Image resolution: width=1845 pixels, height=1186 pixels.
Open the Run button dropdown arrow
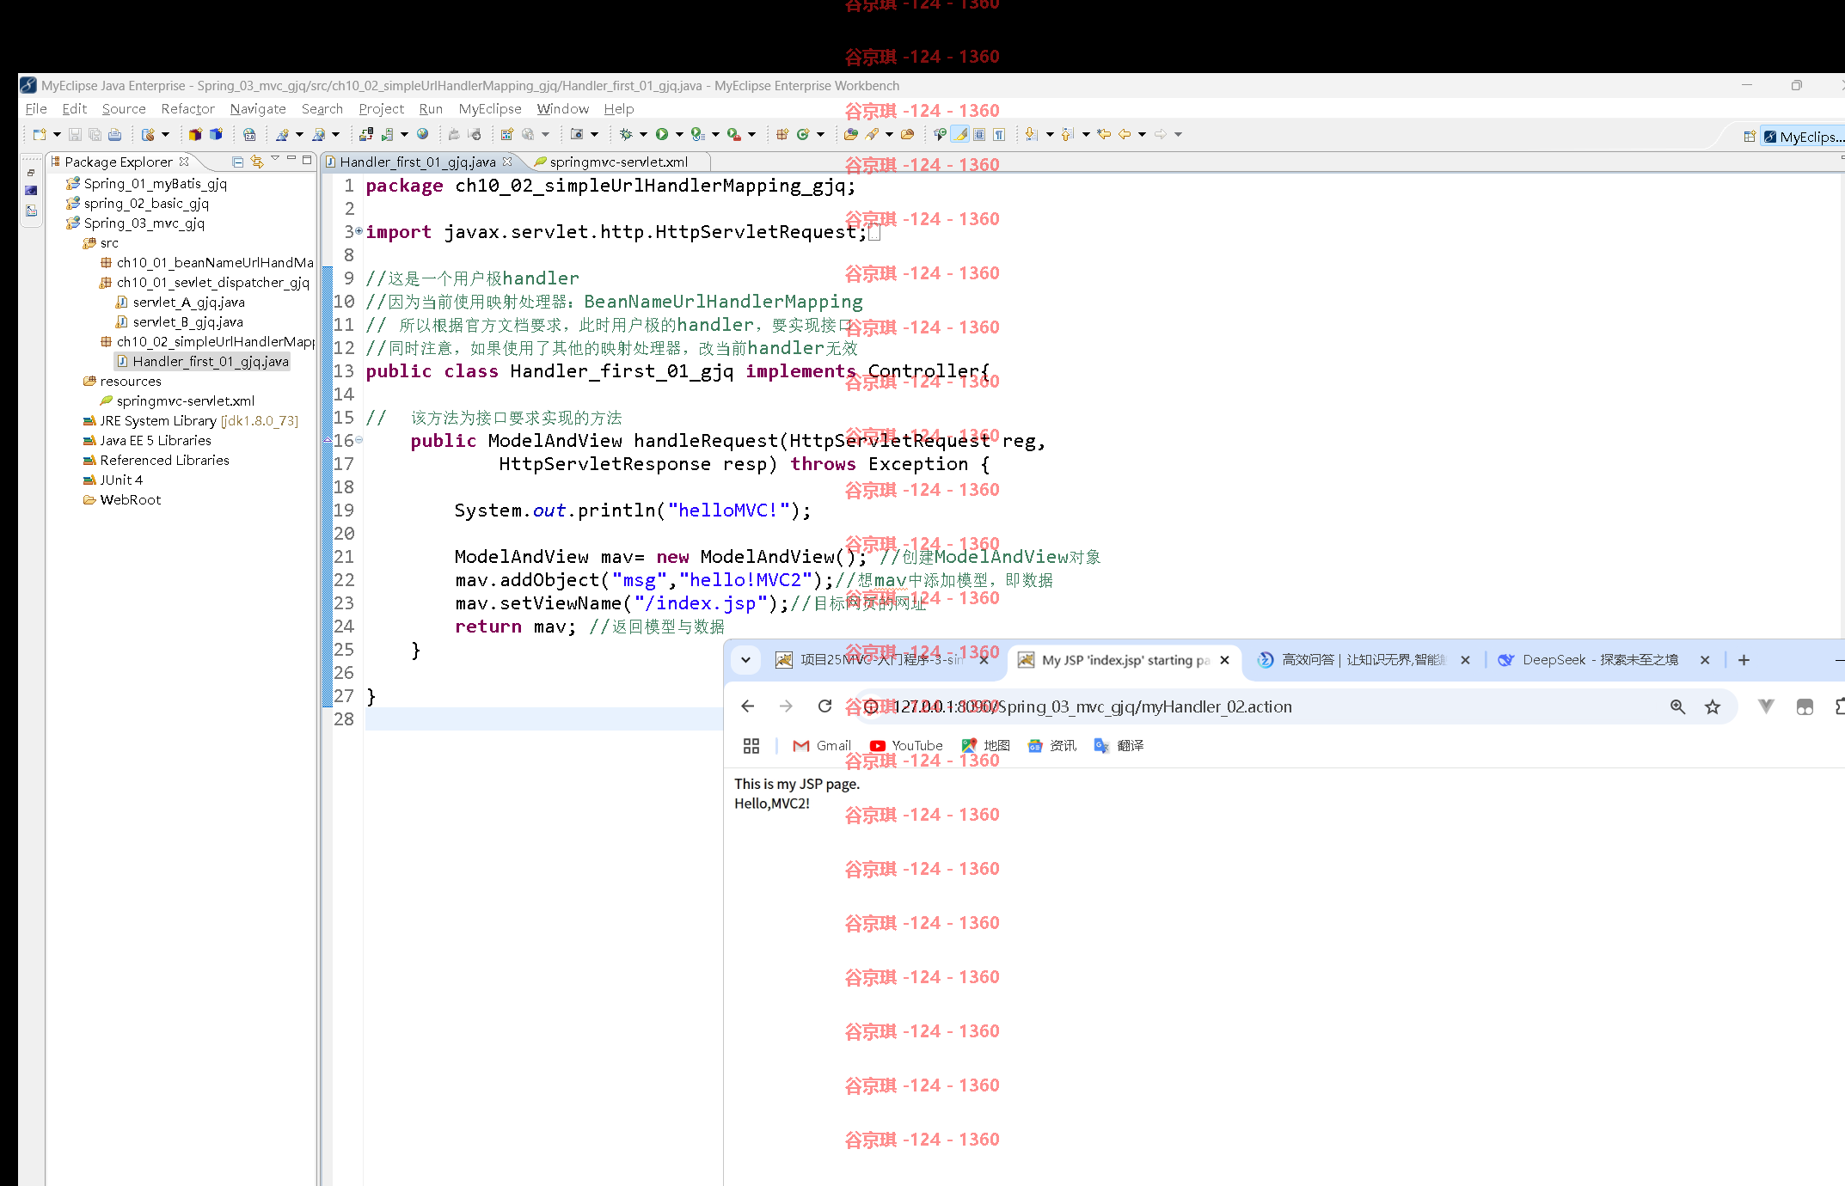tap(679, 134)
